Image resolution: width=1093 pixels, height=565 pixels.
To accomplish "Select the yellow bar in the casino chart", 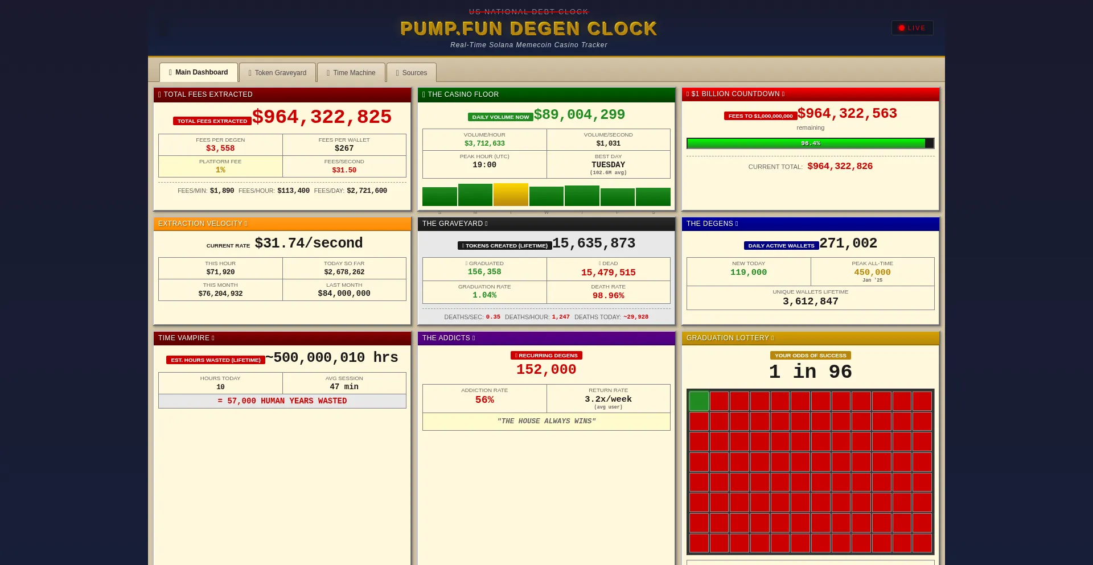I will (x=511, y=195).
